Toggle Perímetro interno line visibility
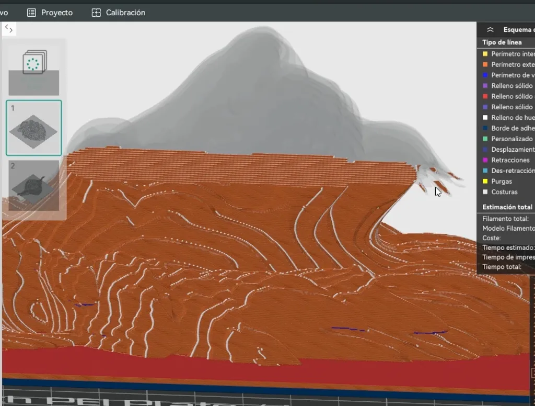The image size is (535, 406). click(x=512, y=54)
